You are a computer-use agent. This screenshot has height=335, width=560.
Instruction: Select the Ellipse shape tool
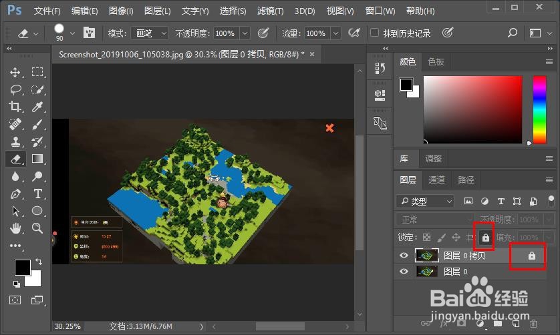point(37,211)
